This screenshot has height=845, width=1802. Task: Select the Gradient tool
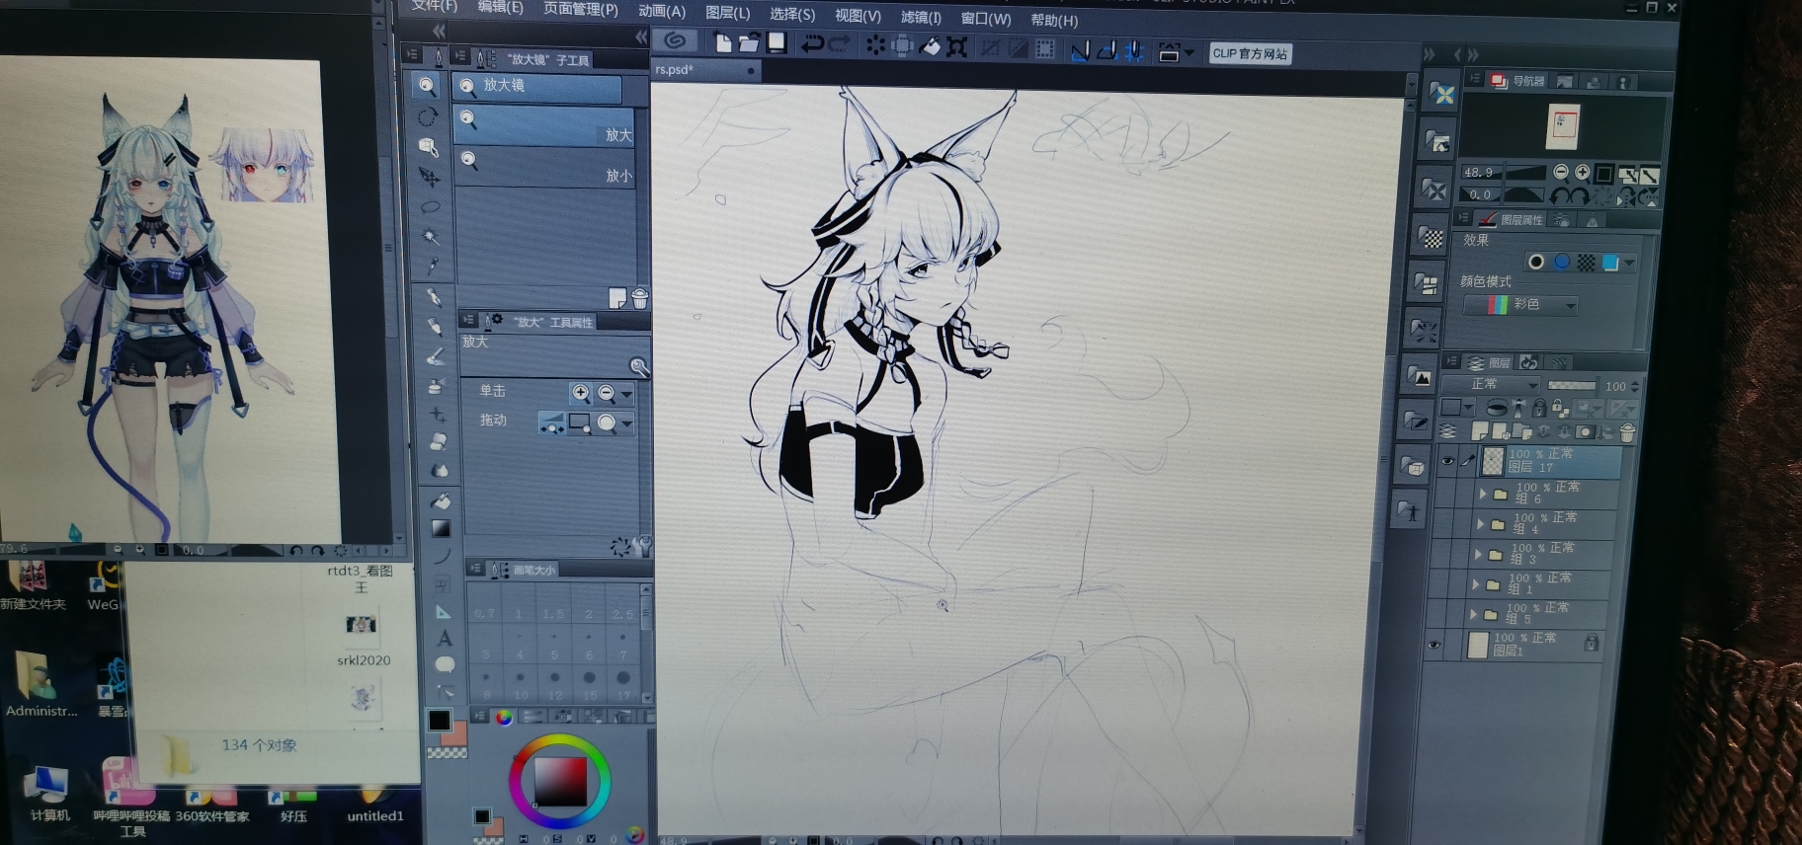point(441,529)
